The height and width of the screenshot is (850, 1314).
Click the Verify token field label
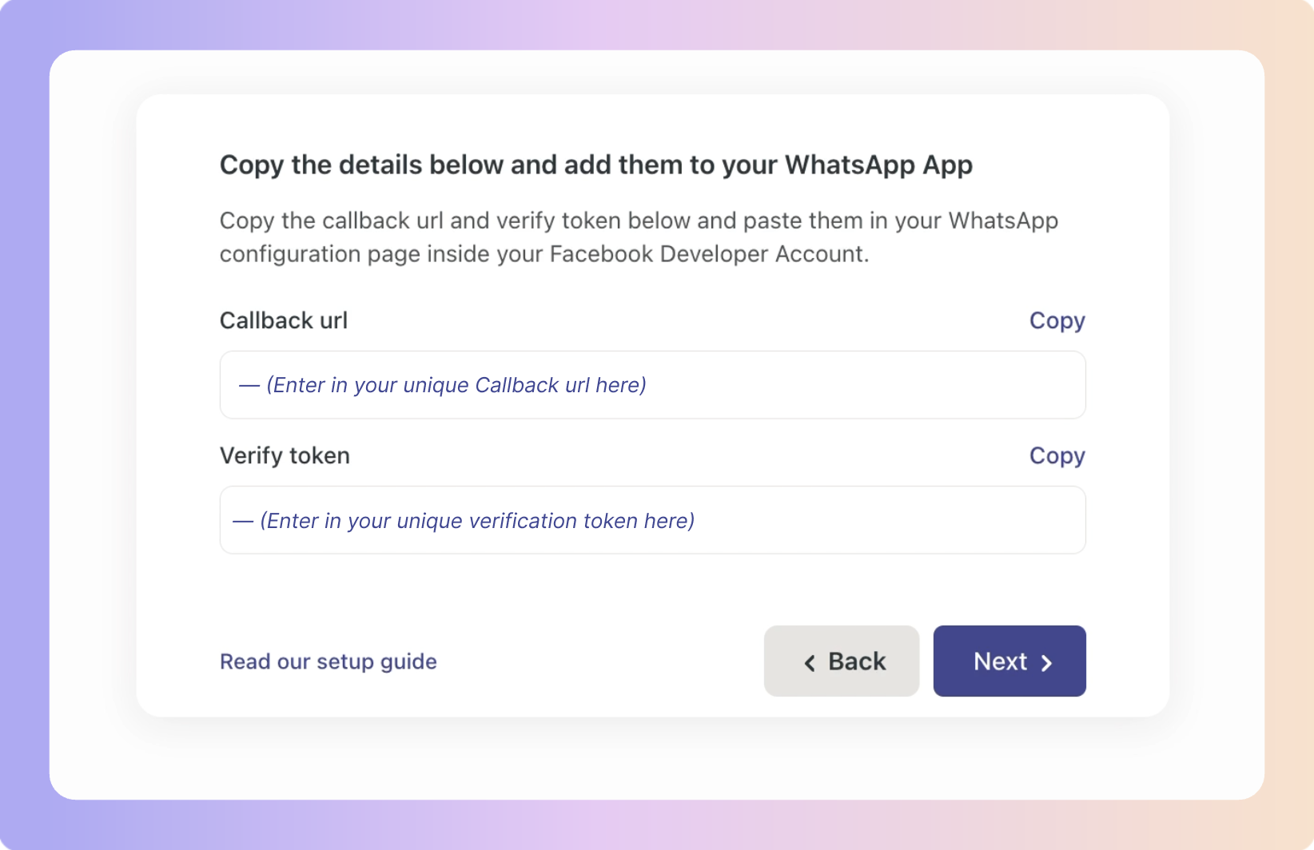pyautogui.click(x=285, y=455)
